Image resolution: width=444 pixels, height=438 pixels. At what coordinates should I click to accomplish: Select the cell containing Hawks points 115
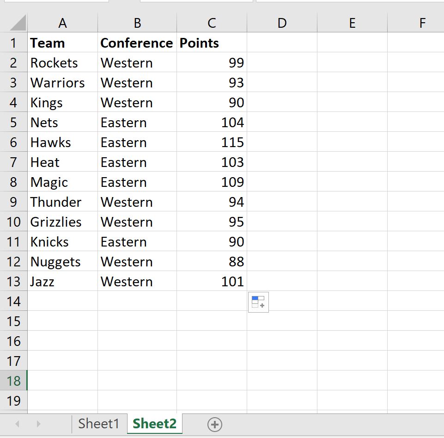pyautogui.click(x=211, y=142)
